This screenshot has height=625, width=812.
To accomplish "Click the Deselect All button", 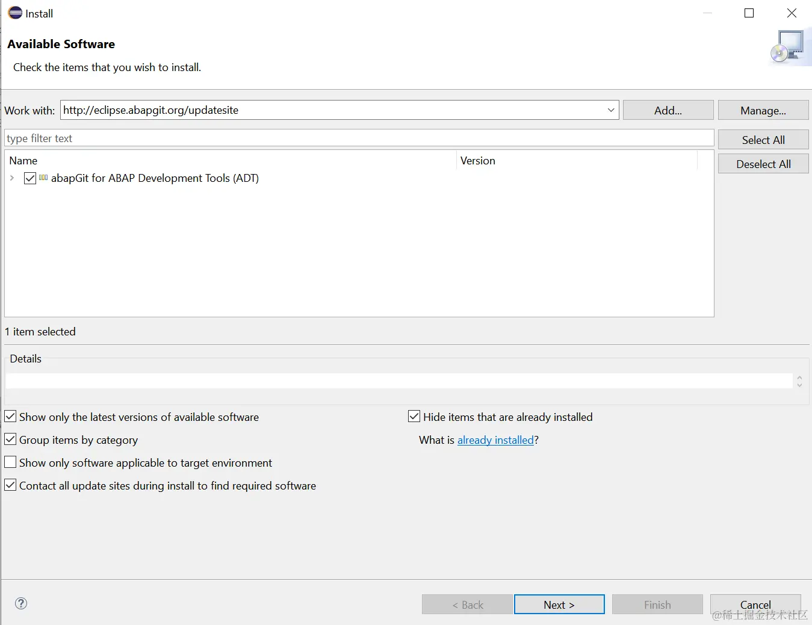I will point(763,164).
